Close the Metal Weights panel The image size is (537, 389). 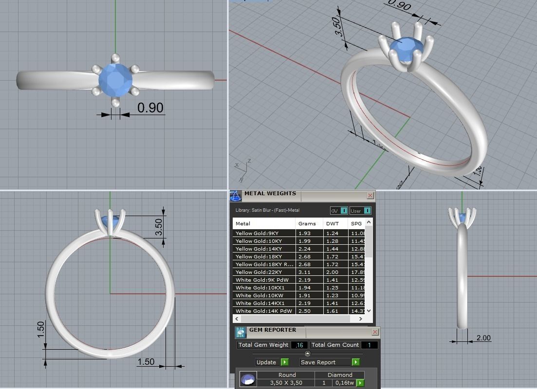point(370,195)
